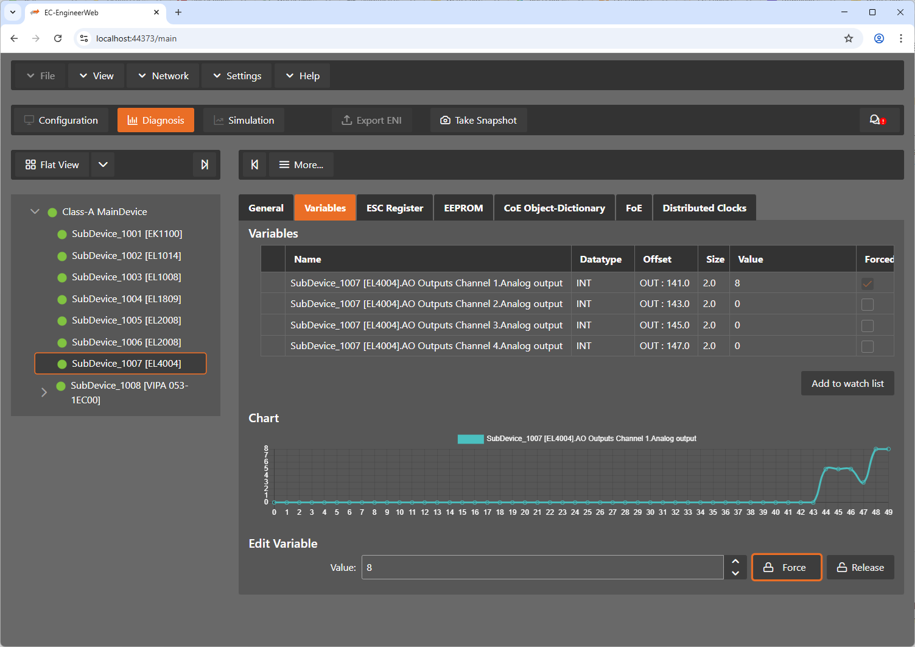Click the Diagnosis mode button

pos(156,120)
